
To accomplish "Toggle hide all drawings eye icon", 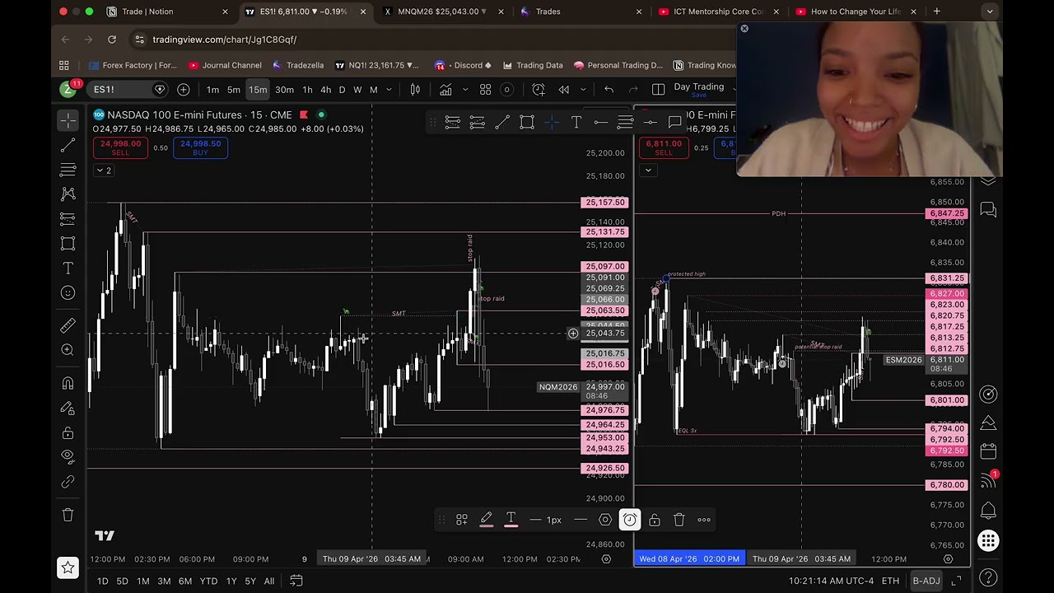I will tap(68, 458).
